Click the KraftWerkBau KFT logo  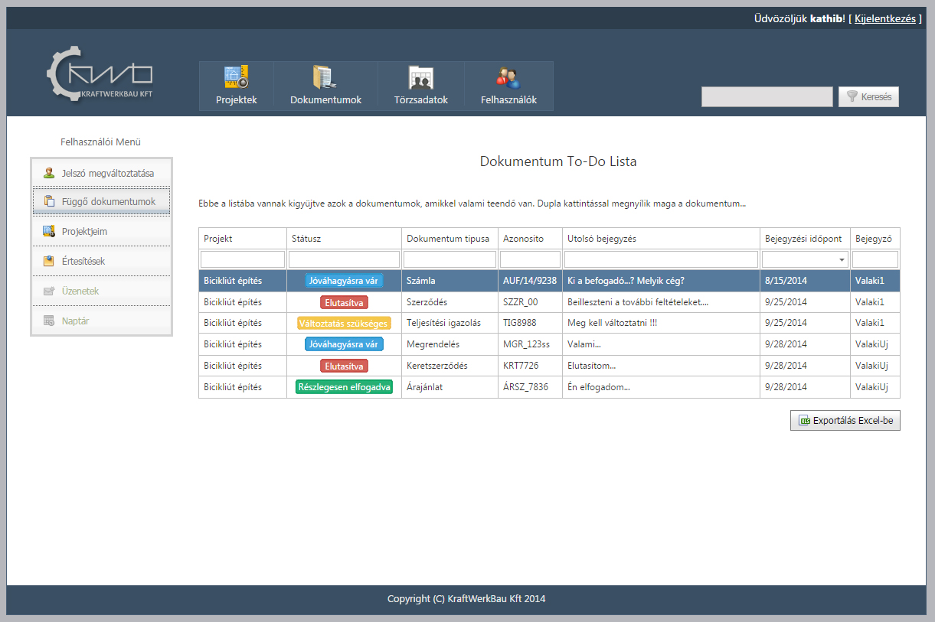(x=100, y=74)
